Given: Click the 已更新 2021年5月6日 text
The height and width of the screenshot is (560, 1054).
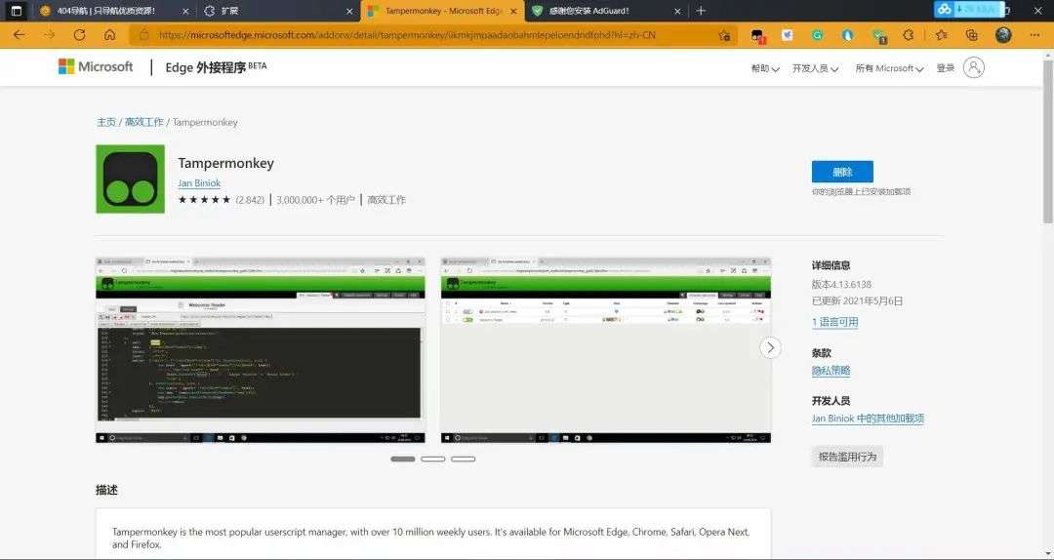Looking at the screenshot, I should [857, 301].
